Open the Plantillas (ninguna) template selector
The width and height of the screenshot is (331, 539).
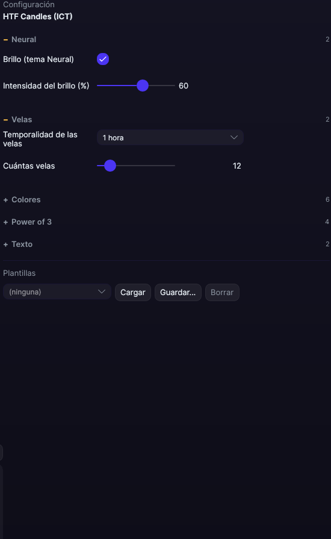57,292
